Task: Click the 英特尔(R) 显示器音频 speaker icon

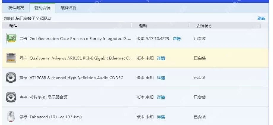Action: click(x=11, y=97)
